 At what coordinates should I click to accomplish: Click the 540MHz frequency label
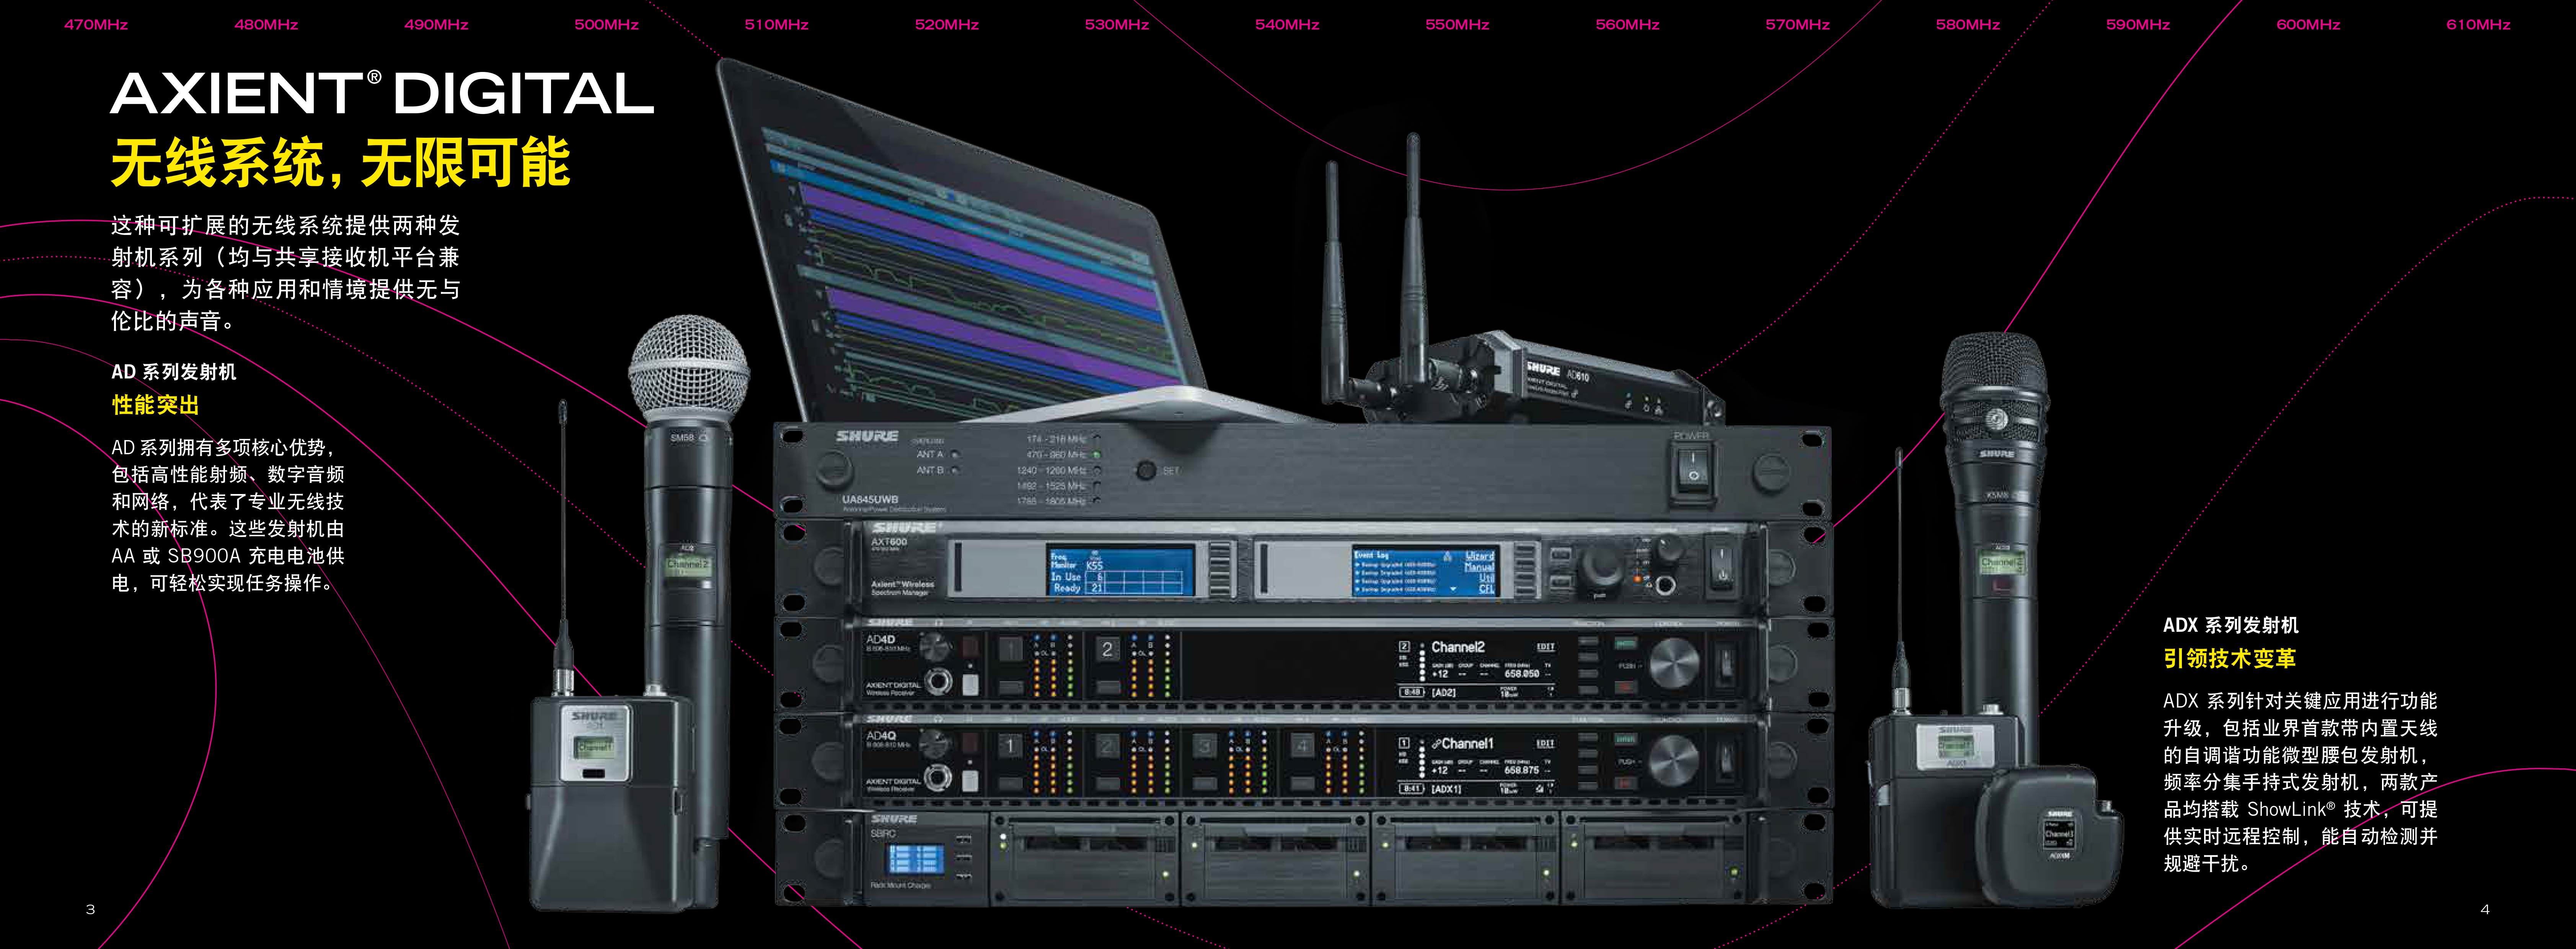1287,24
